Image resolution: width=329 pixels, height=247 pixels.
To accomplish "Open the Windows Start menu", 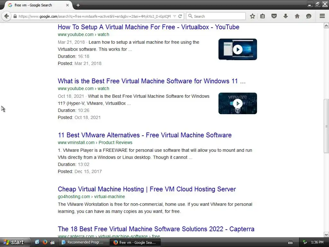I will point(14,242).
